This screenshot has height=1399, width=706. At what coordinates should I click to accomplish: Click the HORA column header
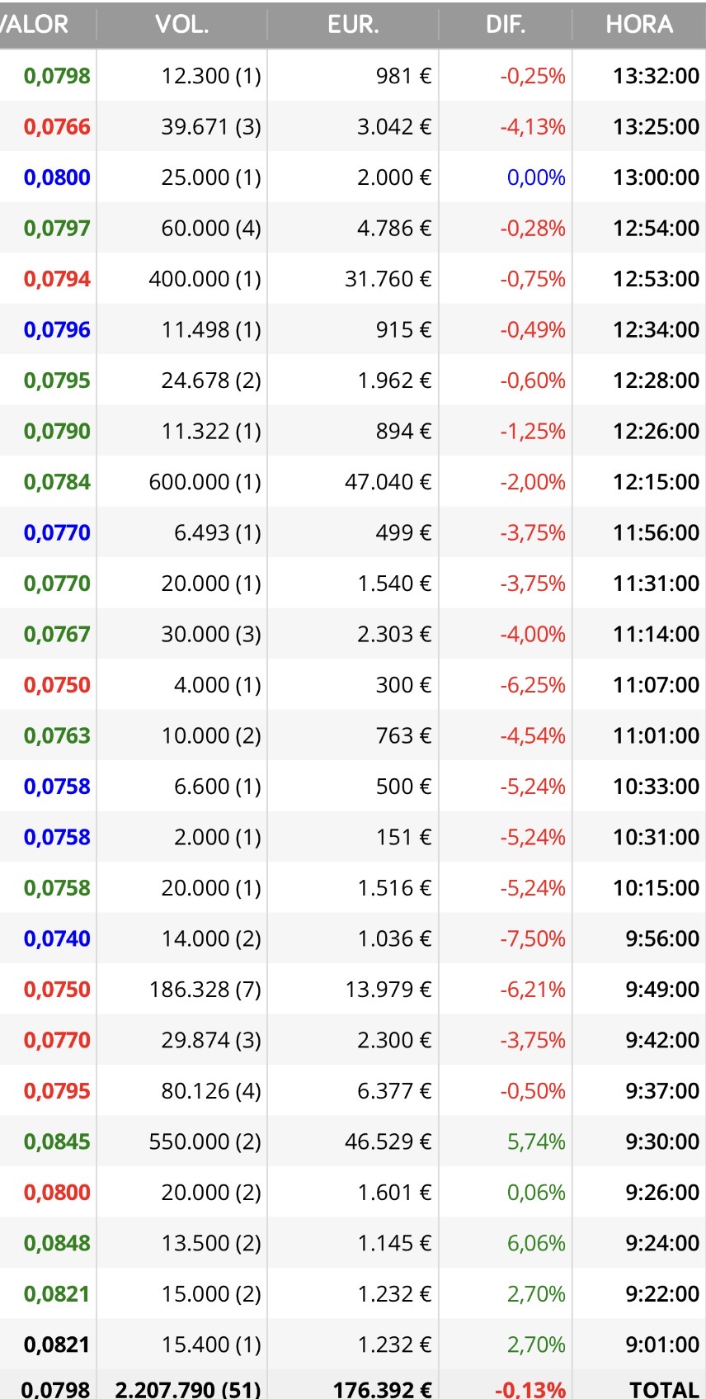[x=639, y=25]
